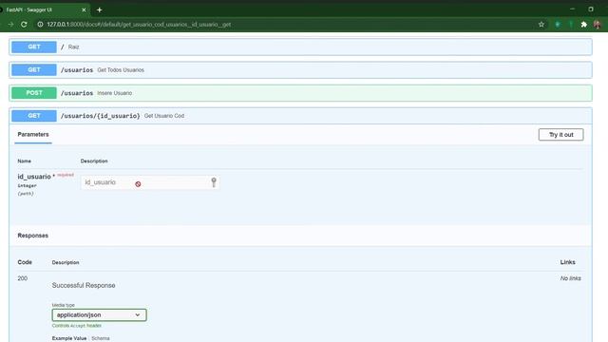The image size is (608, 342).
Task: Click the POST method badge
Action: tap(34, 93)
